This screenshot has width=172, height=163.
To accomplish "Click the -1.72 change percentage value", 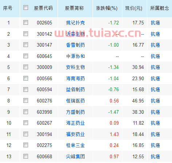I will point(113,23).
